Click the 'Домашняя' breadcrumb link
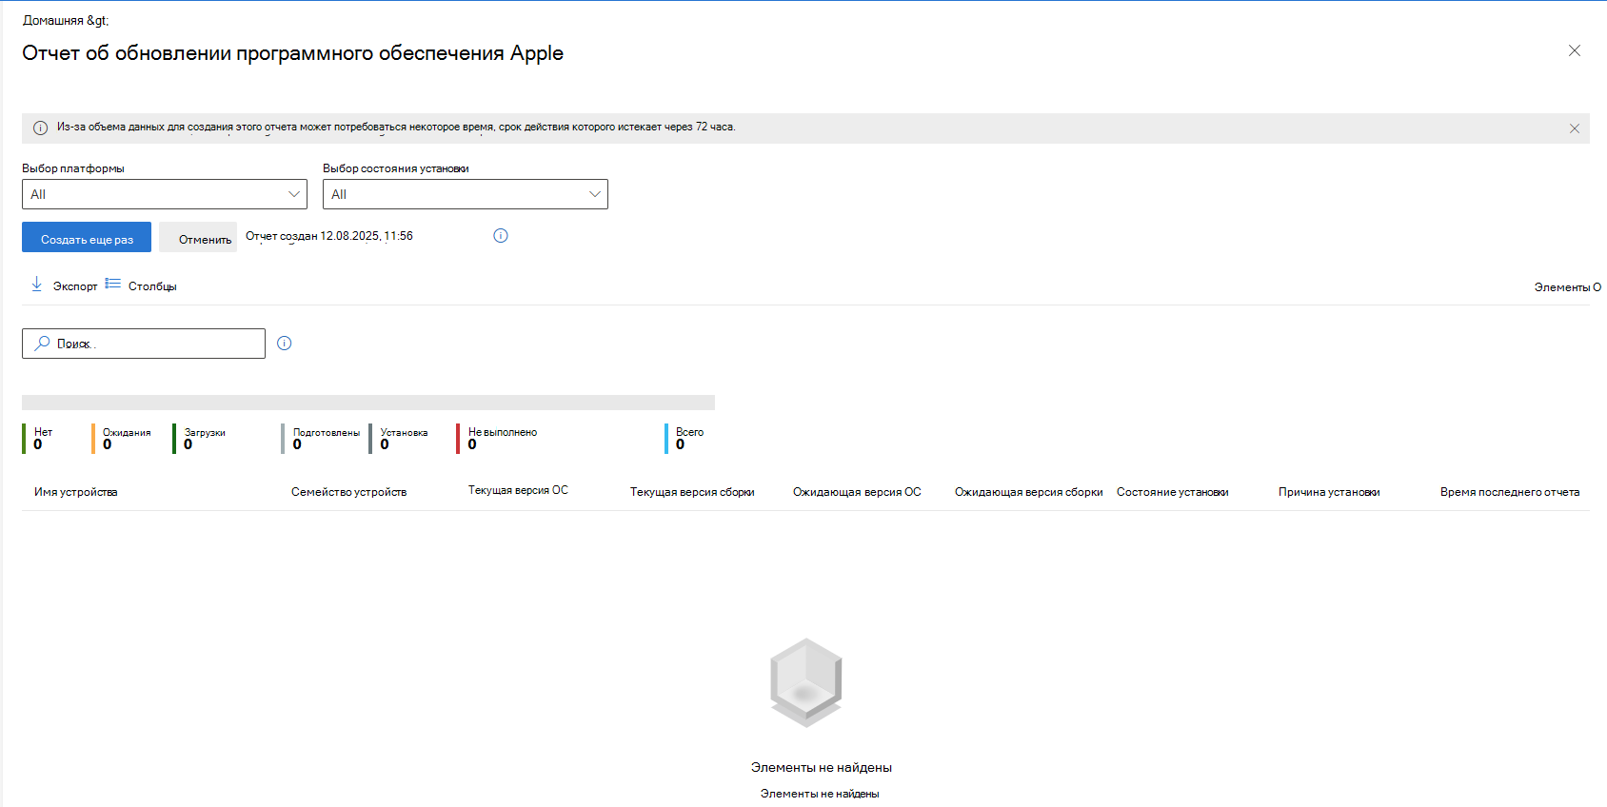 click(x=53, y=20)
